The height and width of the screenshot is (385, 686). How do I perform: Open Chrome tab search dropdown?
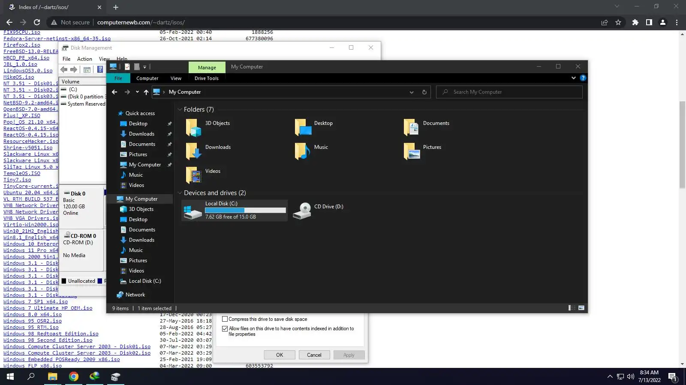(x=617, y=6)
